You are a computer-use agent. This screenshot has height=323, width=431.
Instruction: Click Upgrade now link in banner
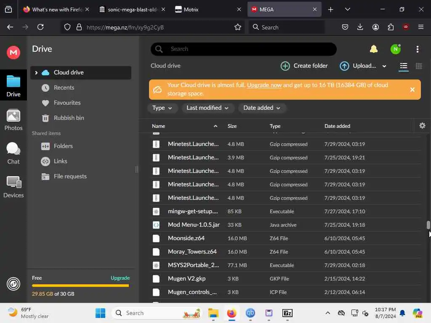[264, 85]
